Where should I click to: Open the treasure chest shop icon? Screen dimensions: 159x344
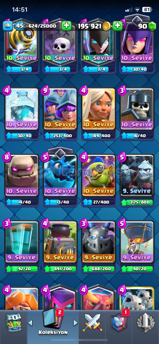[12, 323]
